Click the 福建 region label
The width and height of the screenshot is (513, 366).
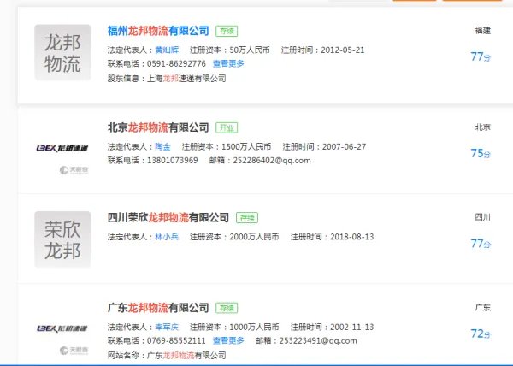tap(482, 31)
